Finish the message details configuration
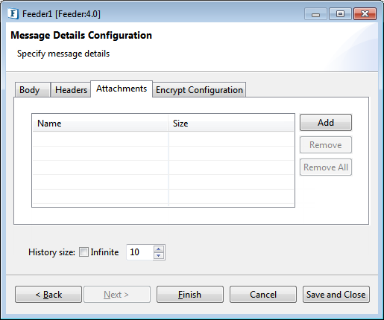Screen dimensions: 384x320 click(x=190, y=295)
